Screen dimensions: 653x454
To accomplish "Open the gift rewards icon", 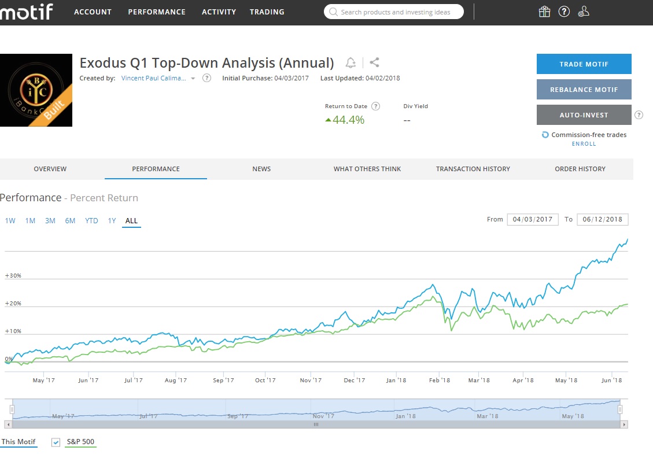I will (x=544, y=12).
